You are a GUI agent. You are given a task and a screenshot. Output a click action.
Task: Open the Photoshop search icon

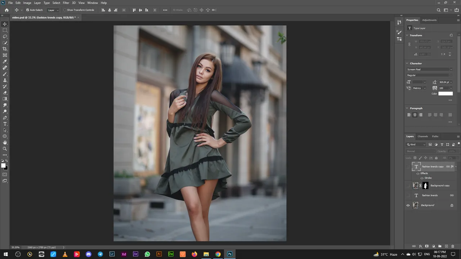[438, 10]
